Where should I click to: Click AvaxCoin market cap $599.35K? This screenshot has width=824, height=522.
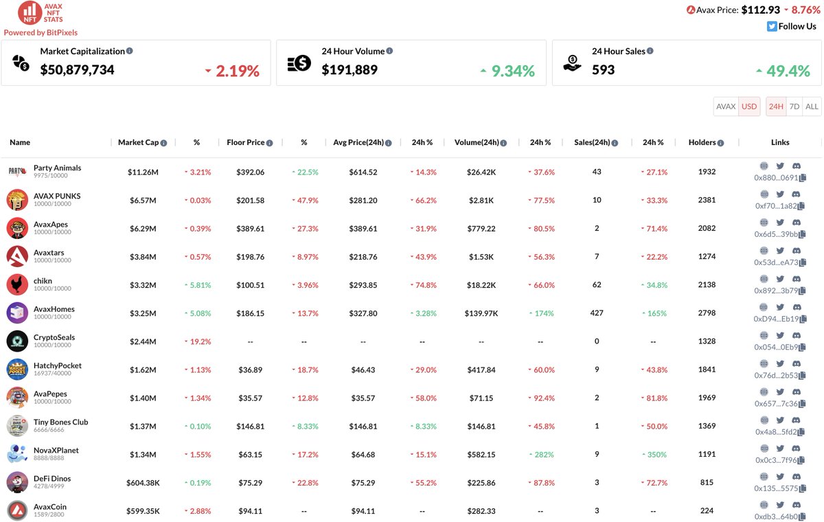pyautogui.click(x=143, y=511)
